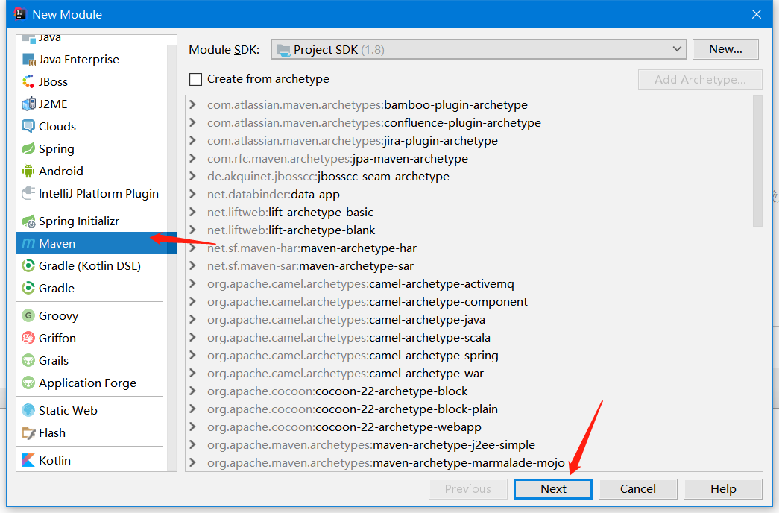
Task: Select the Java Enterprise module icon
Action: tap(29, 60)
